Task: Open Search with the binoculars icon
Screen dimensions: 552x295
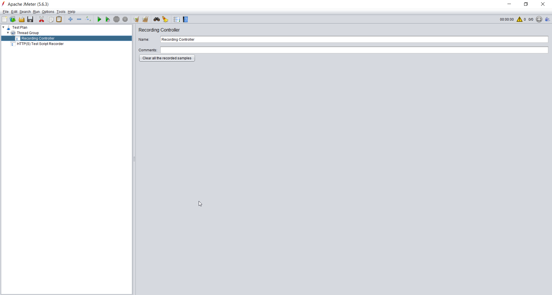Action: [x=157, y=19]
